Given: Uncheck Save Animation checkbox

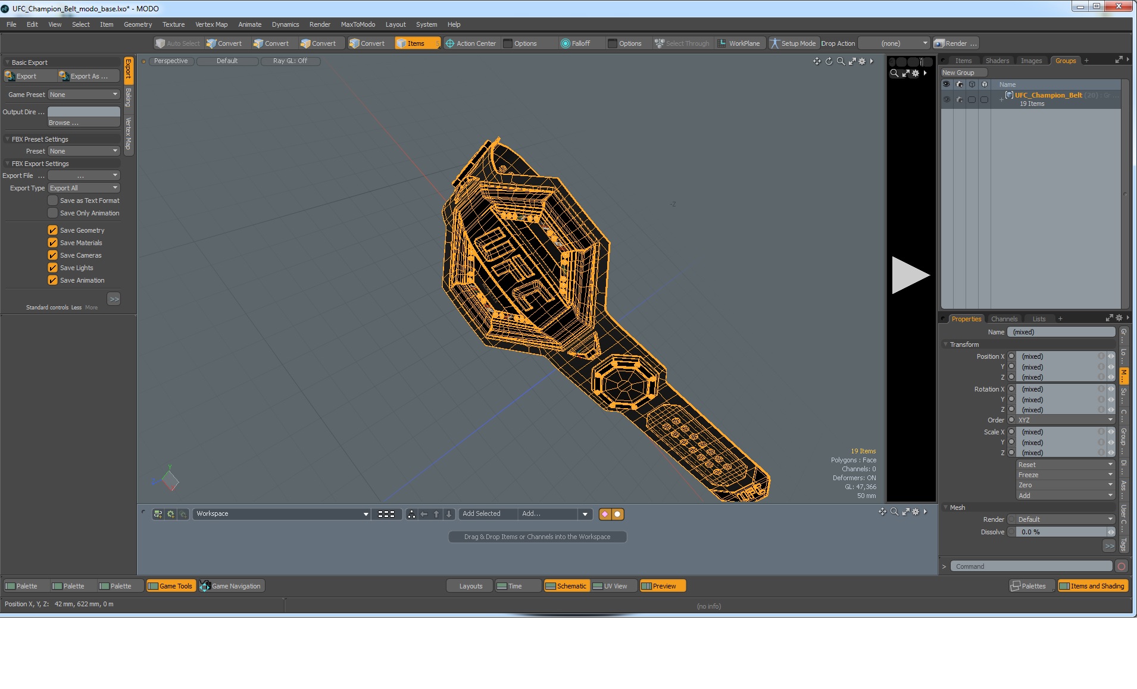Looking at the screenshot, I should (x=53, y=280).
